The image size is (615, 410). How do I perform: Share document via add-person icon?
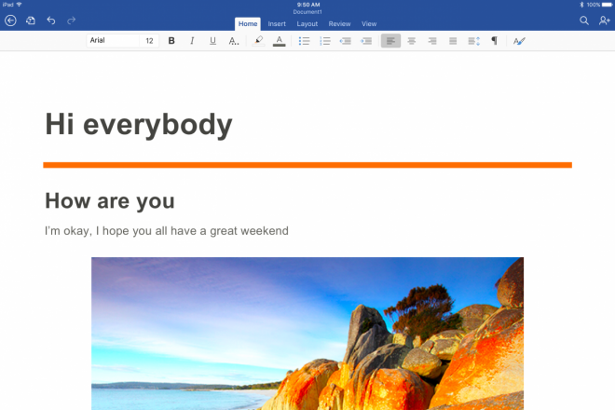tap(604, 20)
